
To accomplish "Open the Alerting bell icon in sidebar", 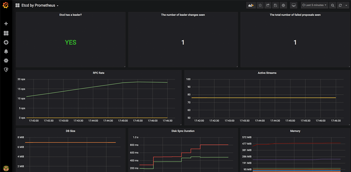I will click(6, 51).
